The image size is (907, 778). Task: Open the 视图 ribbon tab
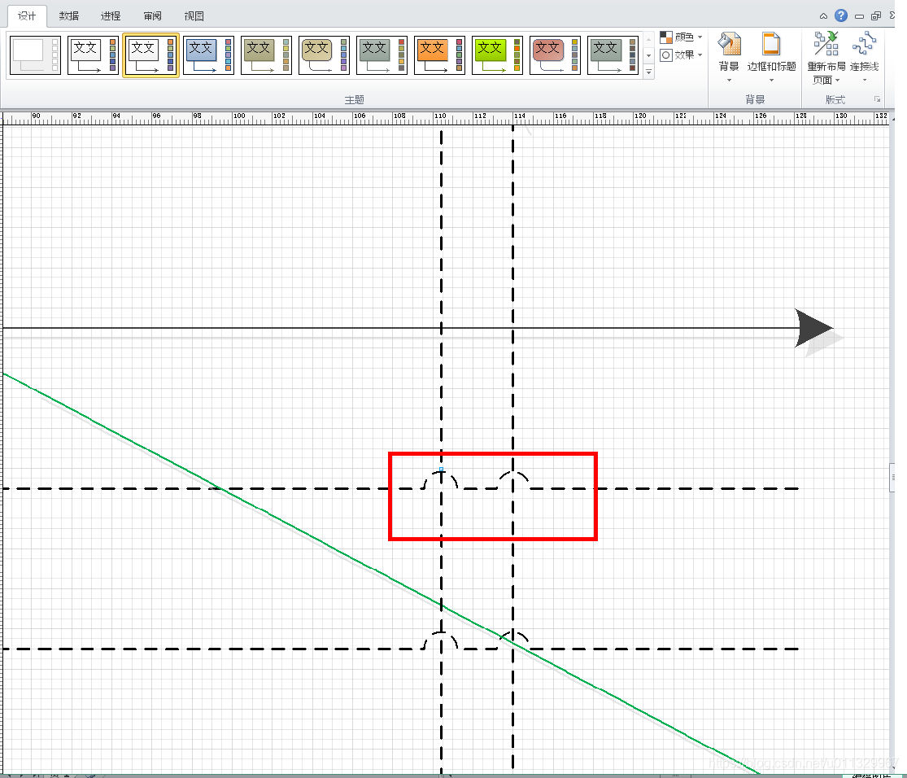(194, 16)
